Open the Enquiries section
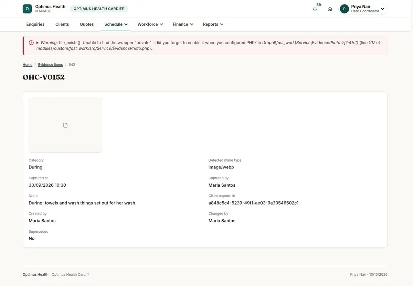The image size is (413, 286). (x=35, y=24)
